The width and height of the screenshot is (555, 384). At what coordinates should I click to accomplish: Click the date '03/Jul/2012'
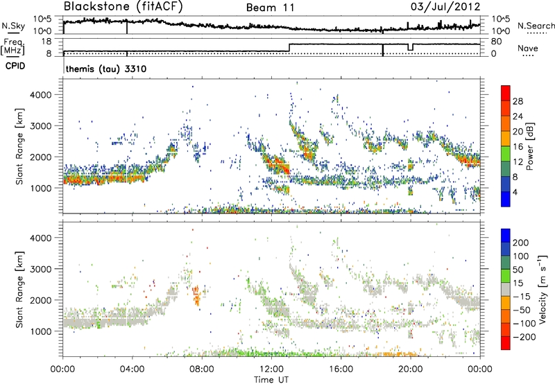pyautogui.click(x=445, y=7)
